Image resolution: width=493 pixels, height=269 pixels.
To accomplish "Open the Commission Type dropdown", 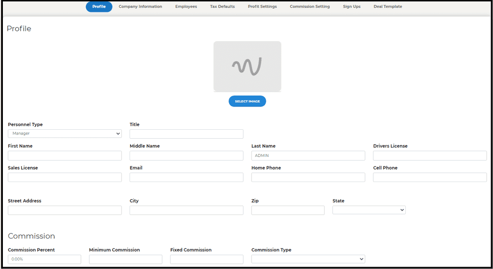I will click(308, 259).
